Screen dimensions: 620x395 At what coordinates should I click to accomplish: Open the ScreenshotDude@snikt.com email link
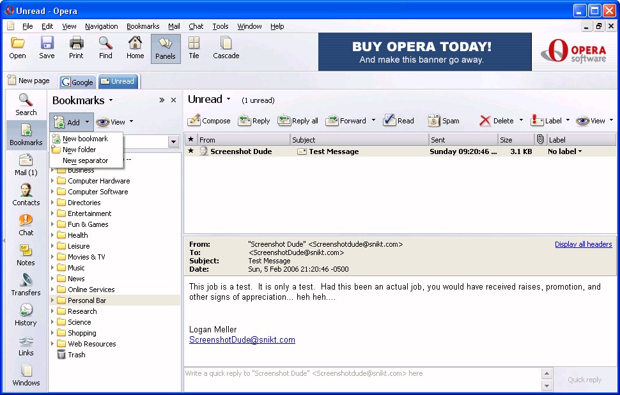(x=242, y=340)
